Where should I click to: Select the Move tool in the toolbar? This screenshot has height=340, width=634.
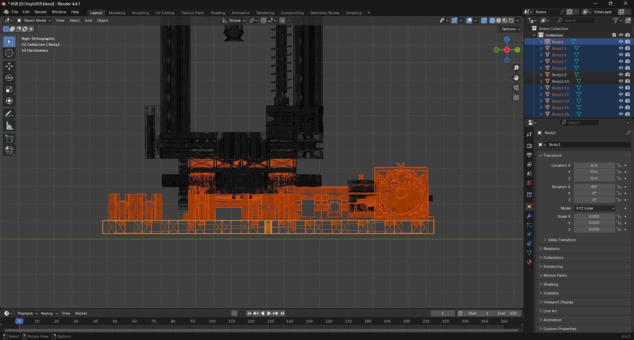click(9, 66)
